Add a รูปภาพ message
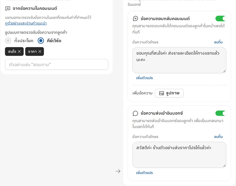Viewport: 236px width, 186px height. point(169,93)
